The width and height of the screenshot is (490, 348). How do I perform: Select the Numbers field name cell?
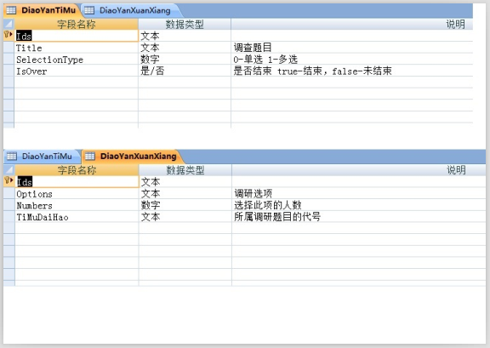(x=77, y=205)
